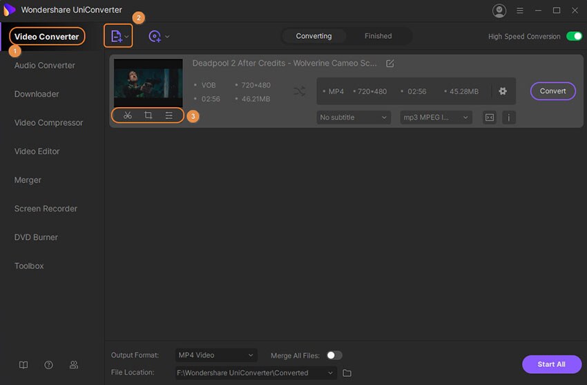
Task: Toggle High Speed Conversion switch
Action: [x=574, y=37]
